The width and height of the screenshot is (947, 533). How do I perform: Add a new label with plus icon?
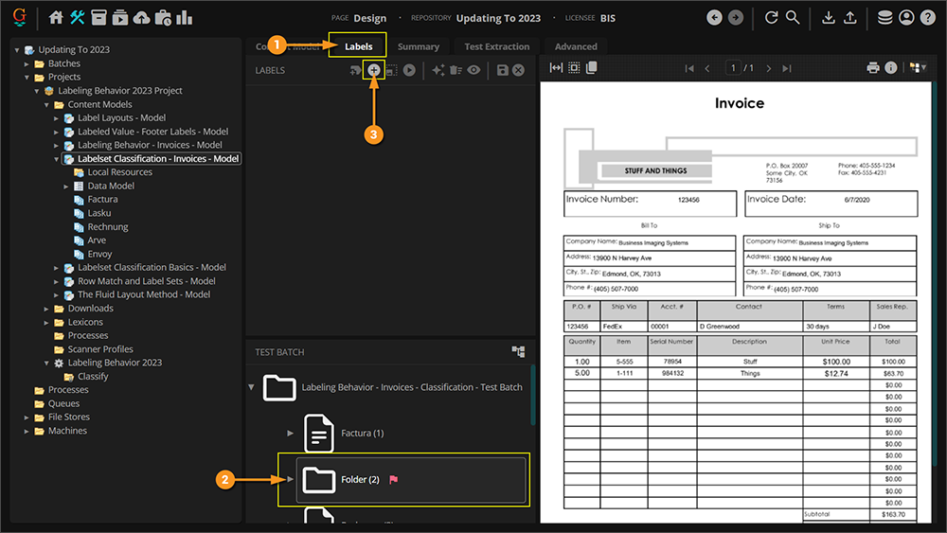coord(374,70)
